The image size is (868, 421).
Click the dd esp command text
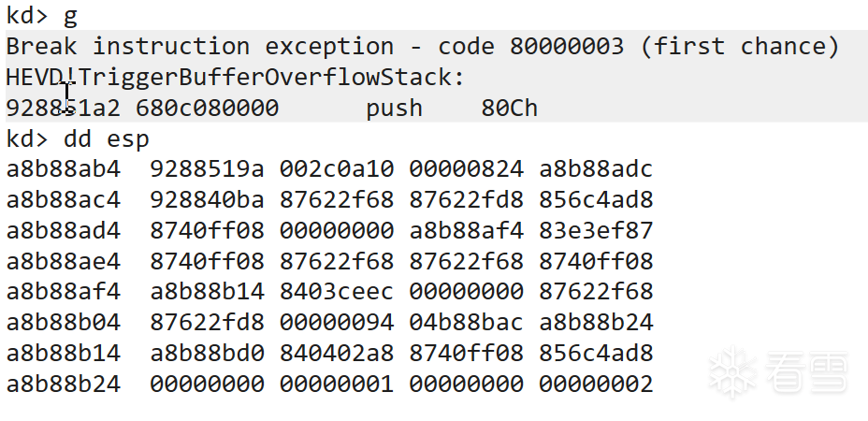point(107,138)
